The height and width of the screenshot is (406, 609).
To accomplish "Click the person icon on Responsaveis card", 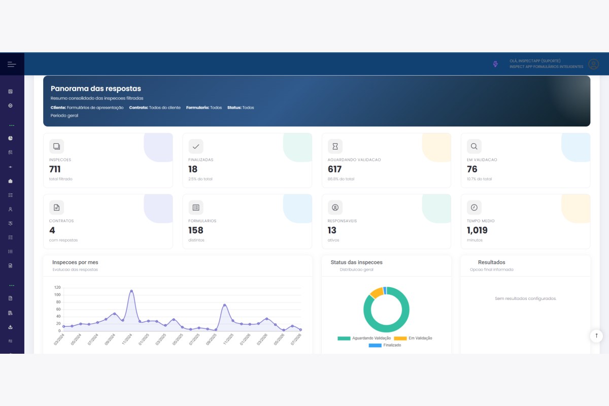I will coord(335,207).
